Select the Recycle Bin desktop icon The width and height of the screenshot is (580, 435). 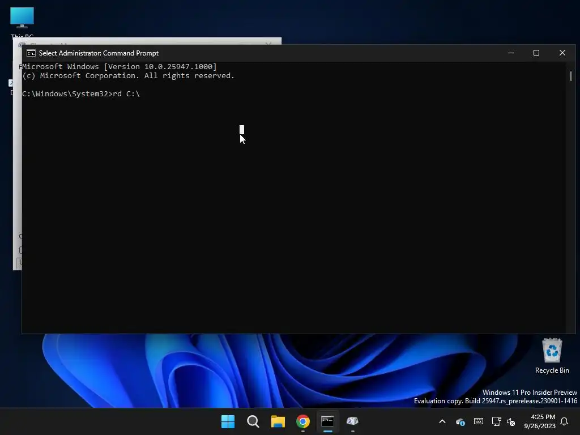pos(552,356)
